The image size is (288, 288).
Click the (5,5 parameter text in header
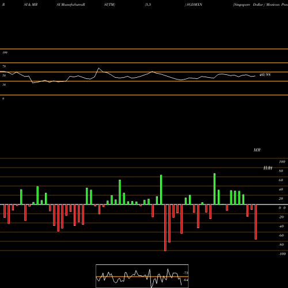tap(148, 5)
